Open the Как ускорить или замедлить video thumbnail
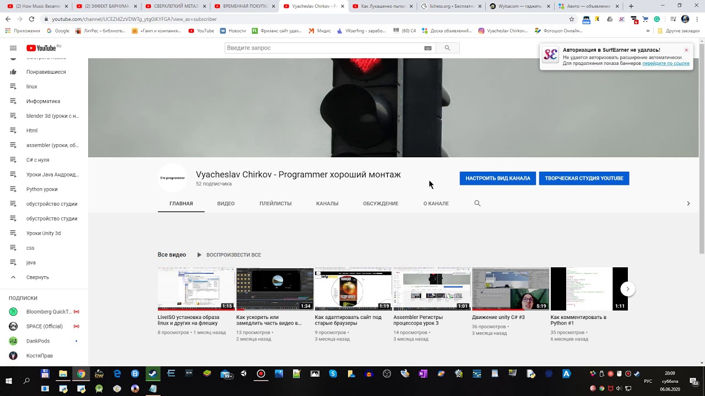The height and width of the screenshot is (396, 705). pyautogui.click(x=275, y=289)
